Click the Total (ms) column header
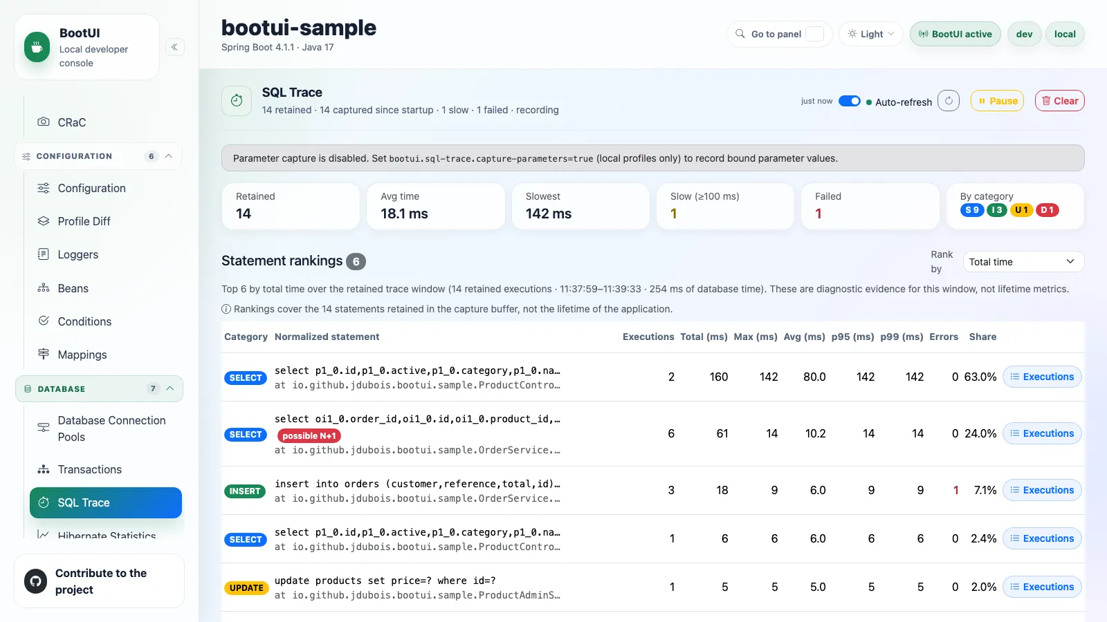Image resolution: width=1107 pixels, height=622 pixels. pyautogui.click(x=704, y=337)
